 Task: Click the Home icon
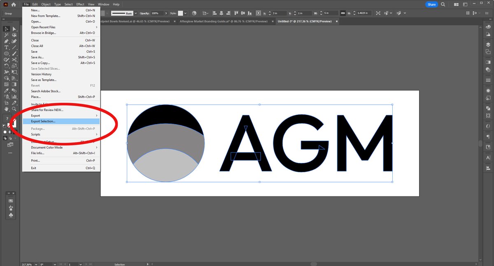[14, 4]
